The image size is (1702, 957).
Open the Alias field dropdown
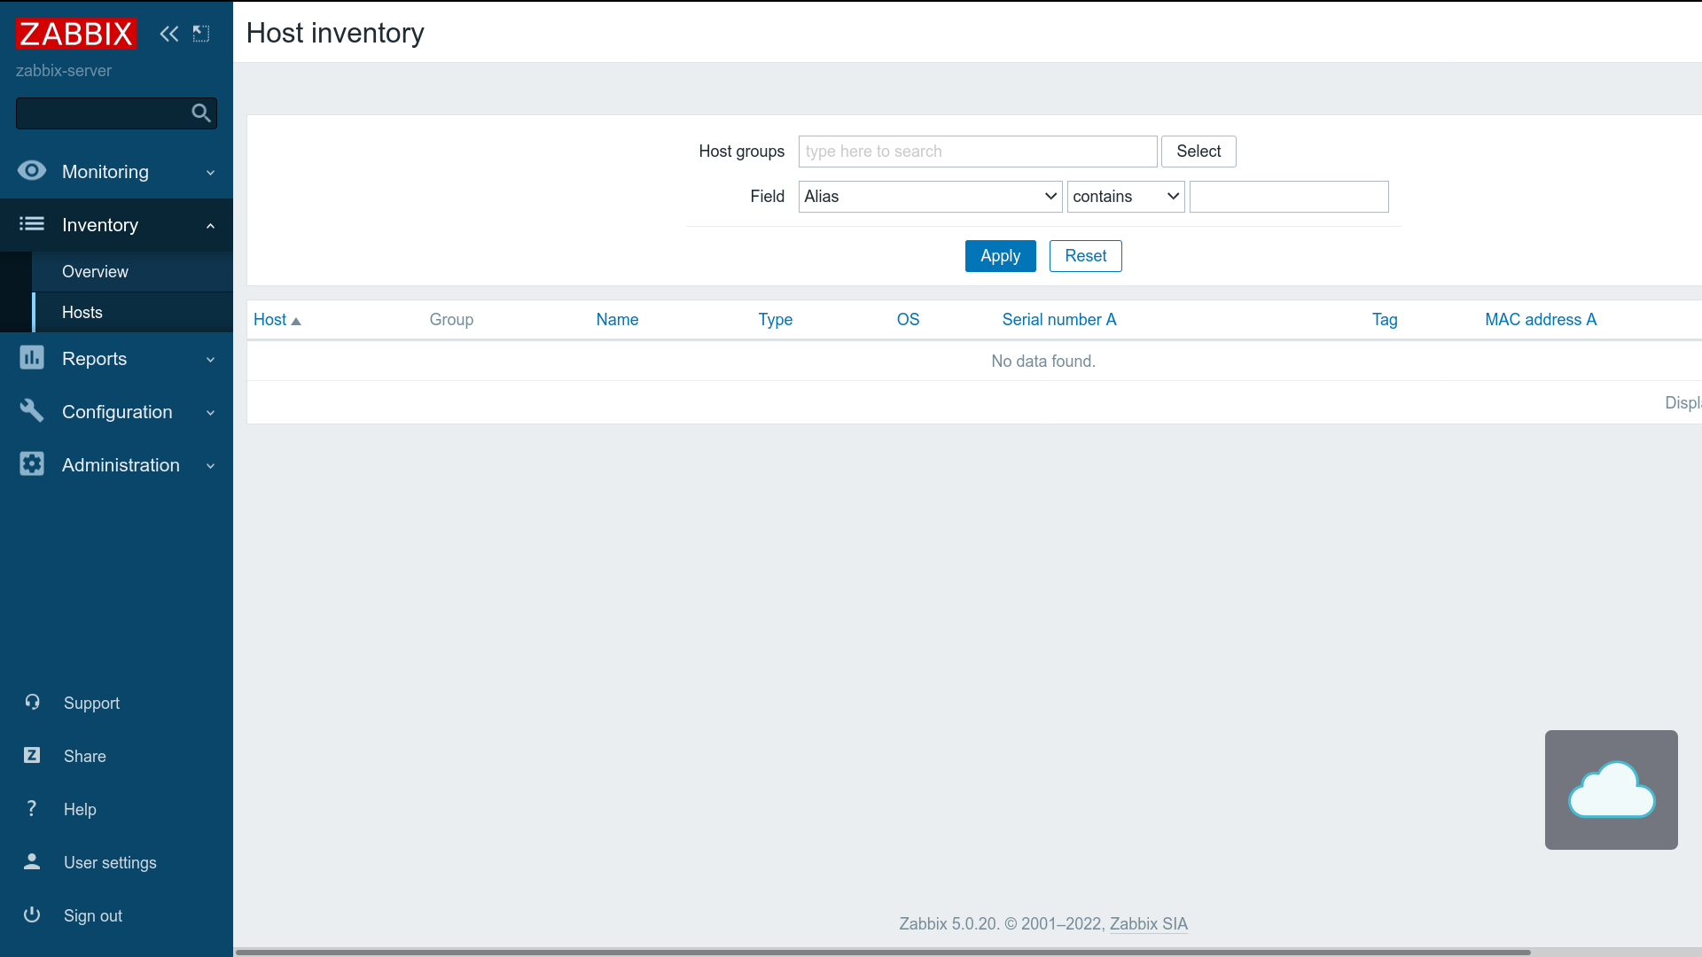pyautogui.click(x=930, y=197)
